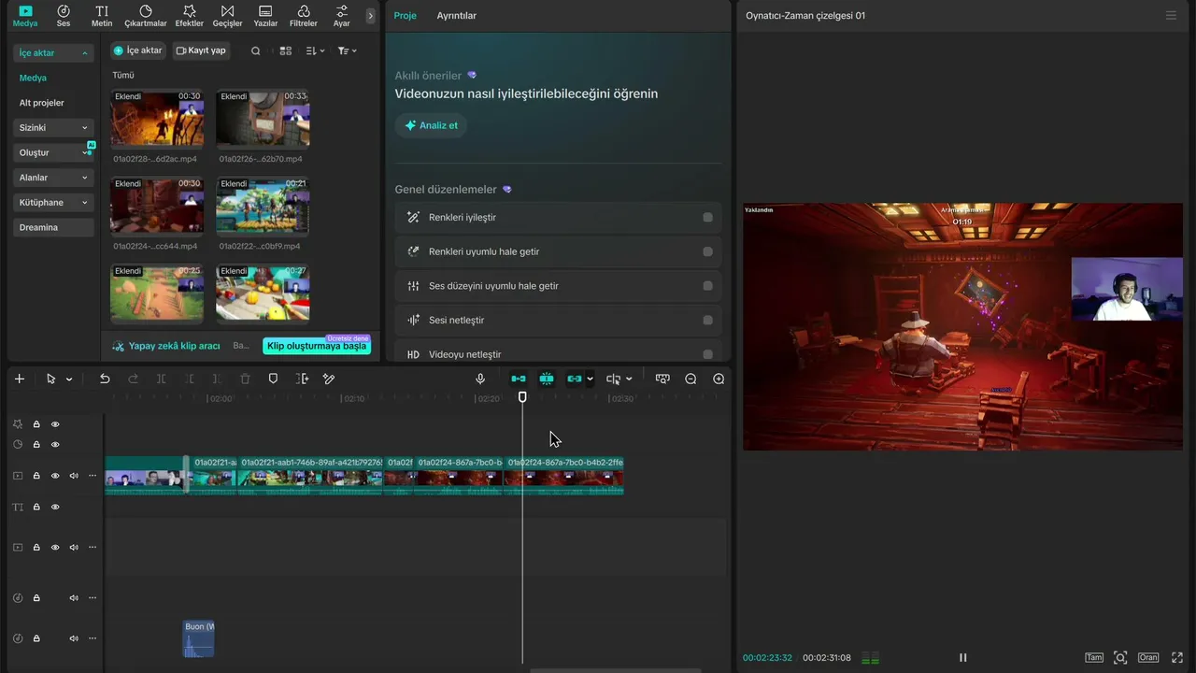The image size is (1196, 673).
Task: Open the Ayar adjustment tab
Action: pos(342,15)
